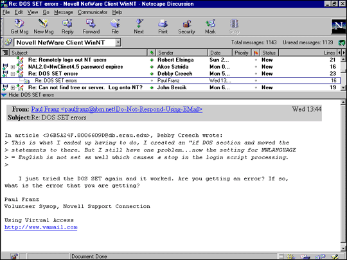Collapse the Re: DOS SET errors thread
The height and width of the screenshot is (260, 347).
coord(13,74)
